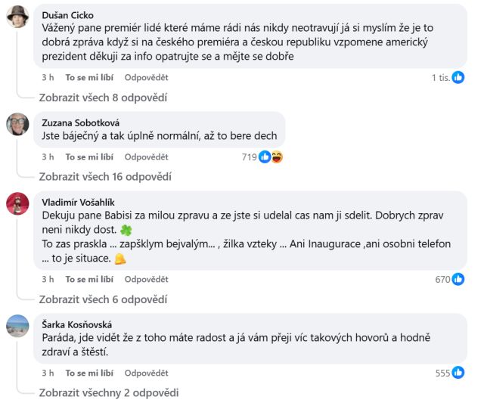Show all 6 replies to Vladimír
The height and width of the screenshot is (406, 484).
coord(103,299)
